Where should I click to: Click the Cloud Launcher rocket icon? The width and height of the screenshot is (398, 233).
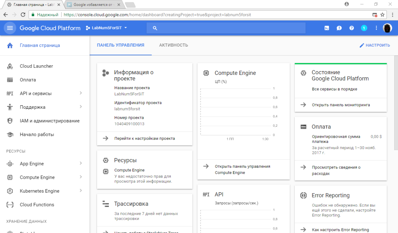pos(10,66)
